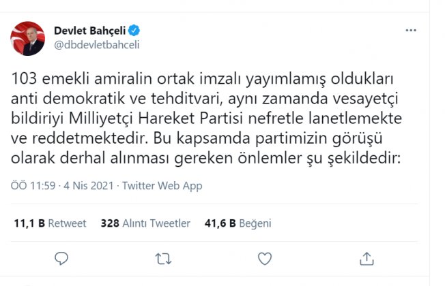The height and width of the screenshot is (286, 445).
Task: View the 41,6 B Beğeni list
Action: [238, 223]
